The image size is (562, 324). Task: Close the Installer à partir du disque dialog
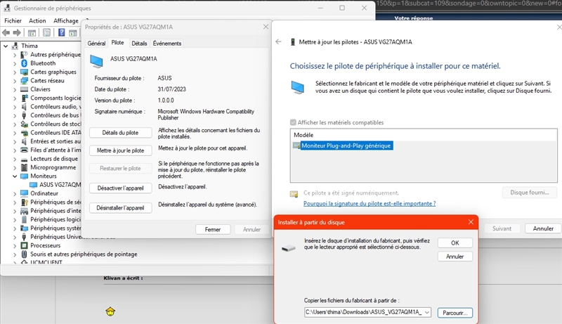point(471,222)
